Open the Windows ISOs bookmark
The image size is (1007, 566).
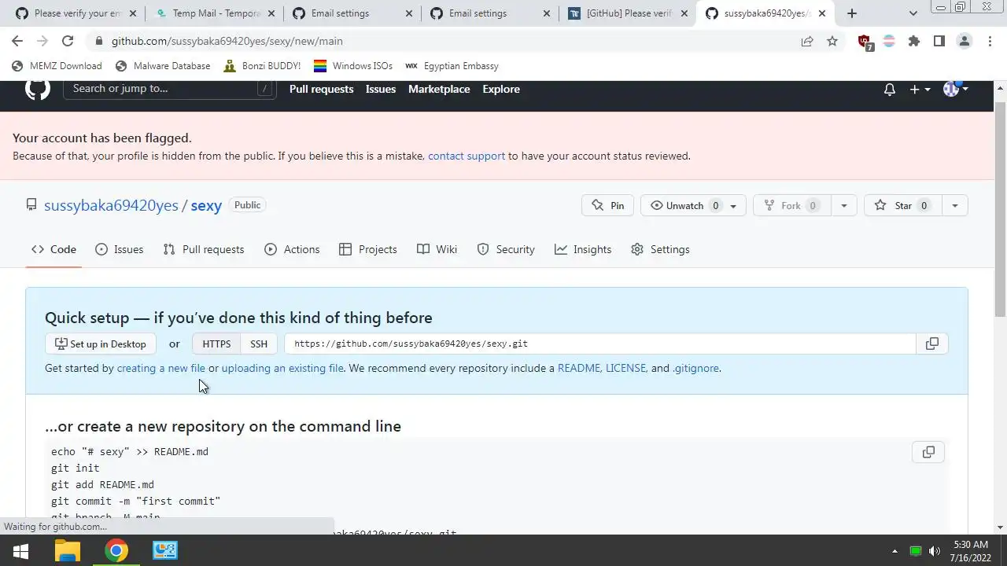point(353,66)
